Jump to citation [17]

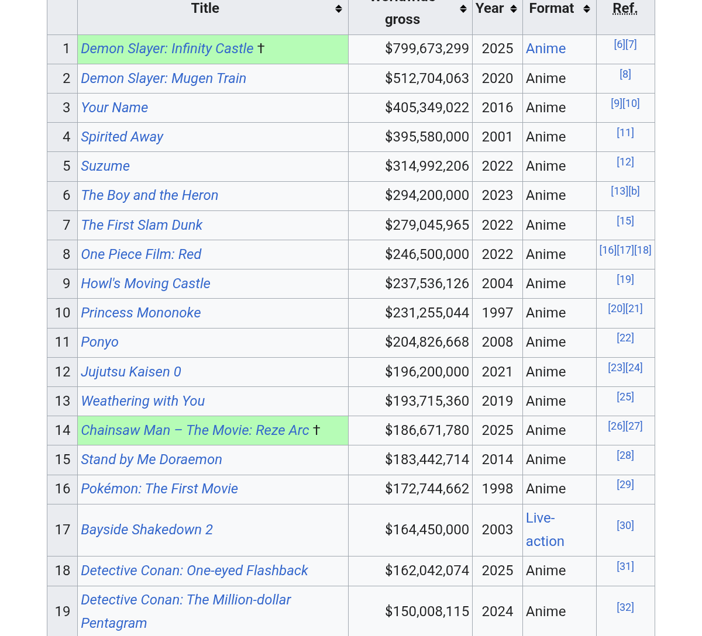click(x=625, y=250)
